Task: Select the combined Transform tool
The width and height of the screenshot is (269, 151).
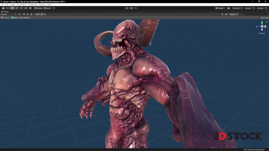Action: (26, 8)
